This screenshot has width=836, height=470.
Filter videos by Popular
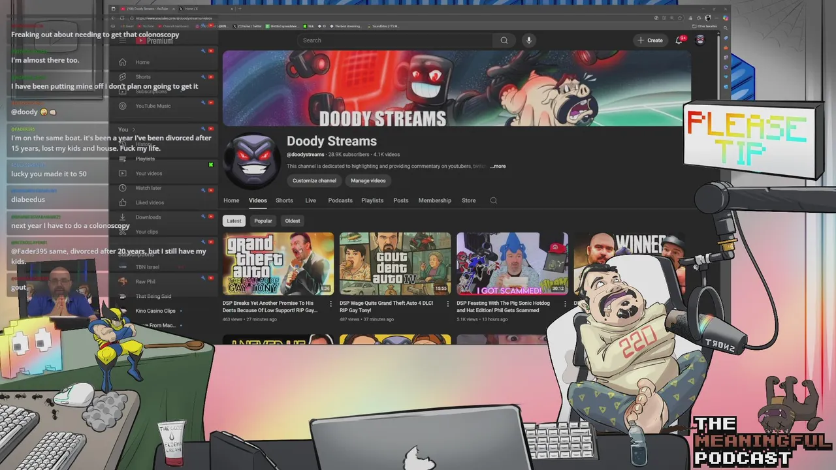(x=263, y=221)
